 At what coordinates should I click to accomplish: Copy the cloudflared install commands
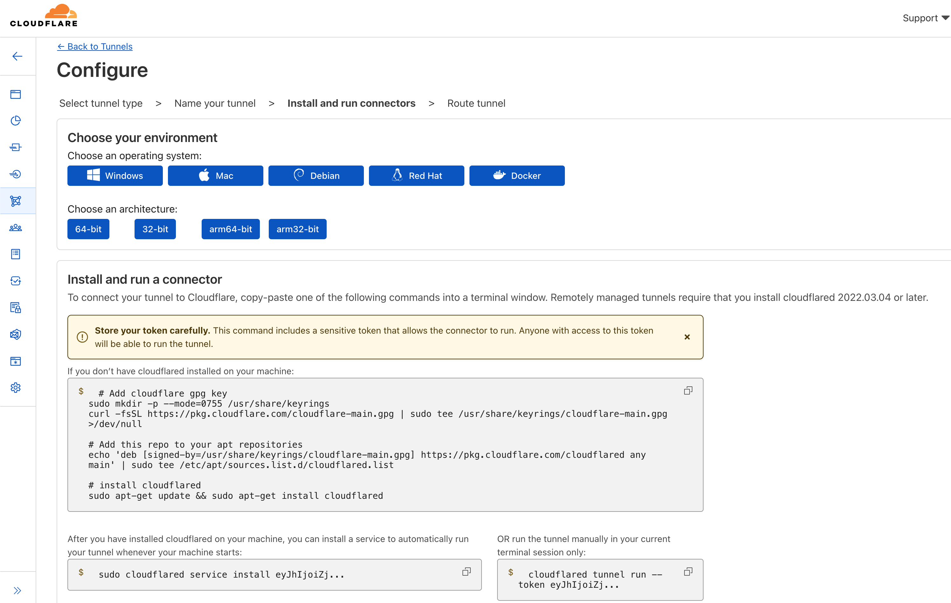click(x=688, y=390)
